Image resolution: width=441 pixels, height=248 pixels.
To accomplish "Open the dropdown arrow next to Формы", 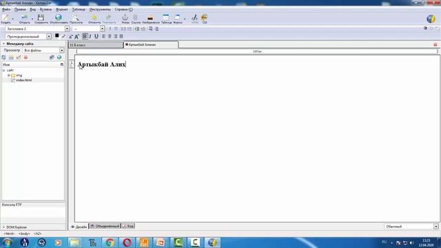I will (x=185, y=19).
